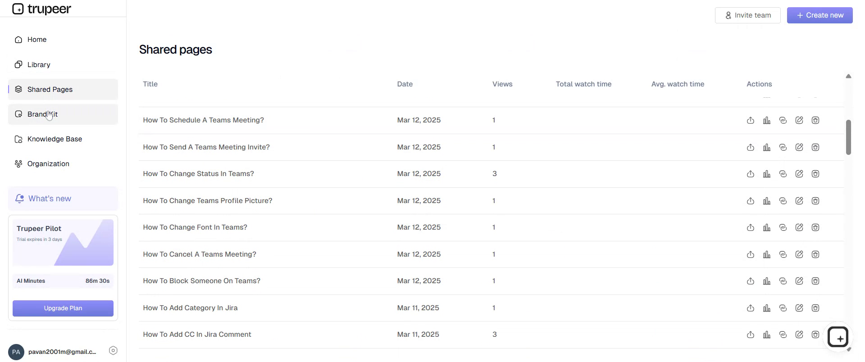Click Invite team button
Screen dimensions: 865x362
coord(748,15)
